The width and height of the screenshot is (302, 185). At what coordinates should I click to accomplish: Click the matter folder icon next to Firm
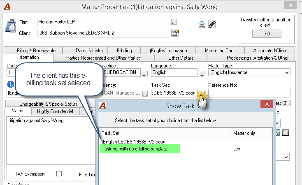(x=11, y=26)
